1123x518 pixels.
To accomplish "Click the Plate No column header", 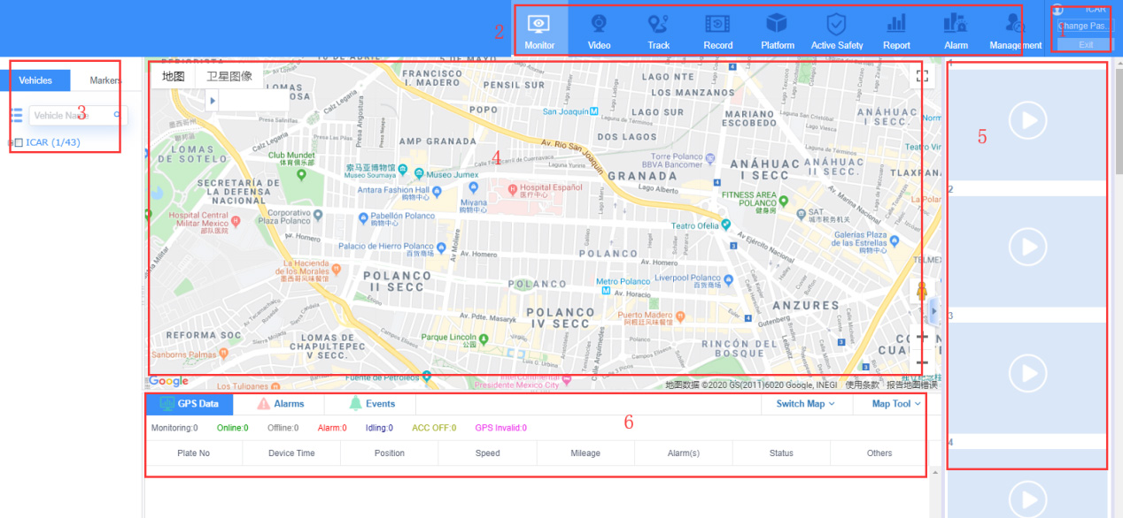I will (x=193, y=453).
